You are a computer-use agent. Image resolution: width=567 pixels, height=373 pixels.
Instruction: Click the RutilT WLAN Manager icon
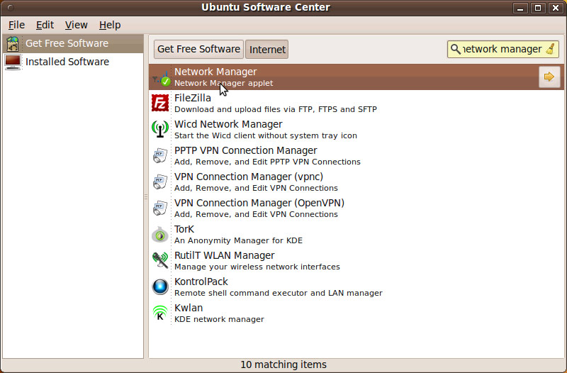[x=160, y=260]
